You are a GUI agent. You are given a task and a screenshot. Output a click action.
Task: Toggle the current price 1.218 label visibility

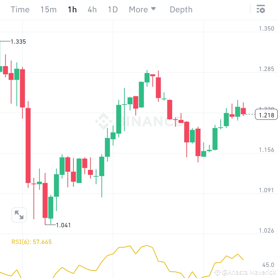(266, 115)
